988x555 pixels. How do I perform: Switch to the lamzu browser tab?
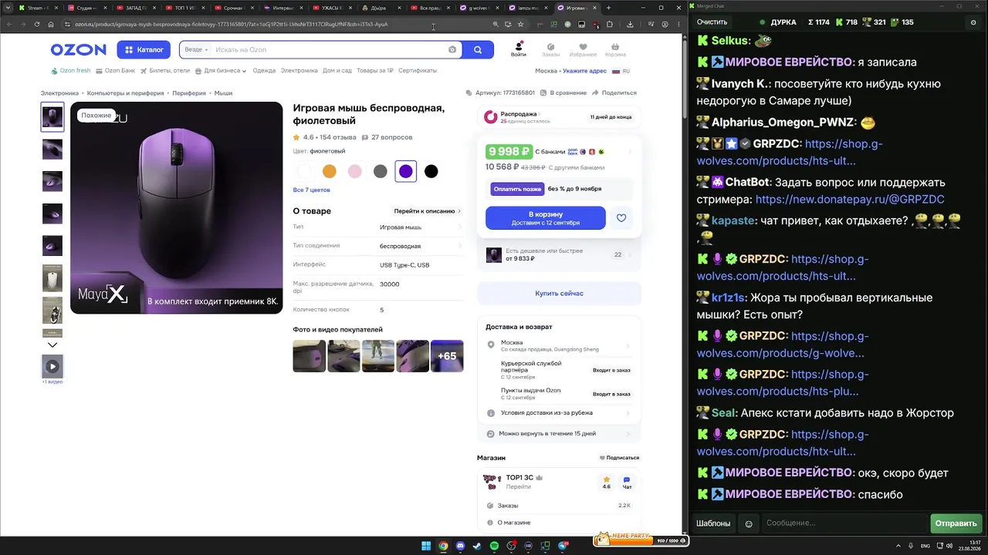coord(530,8)
